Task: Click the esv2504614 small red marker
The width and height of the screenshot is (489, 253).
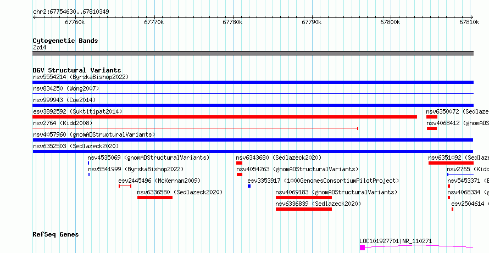Action: pyautogui.click(x=453, y=209)
